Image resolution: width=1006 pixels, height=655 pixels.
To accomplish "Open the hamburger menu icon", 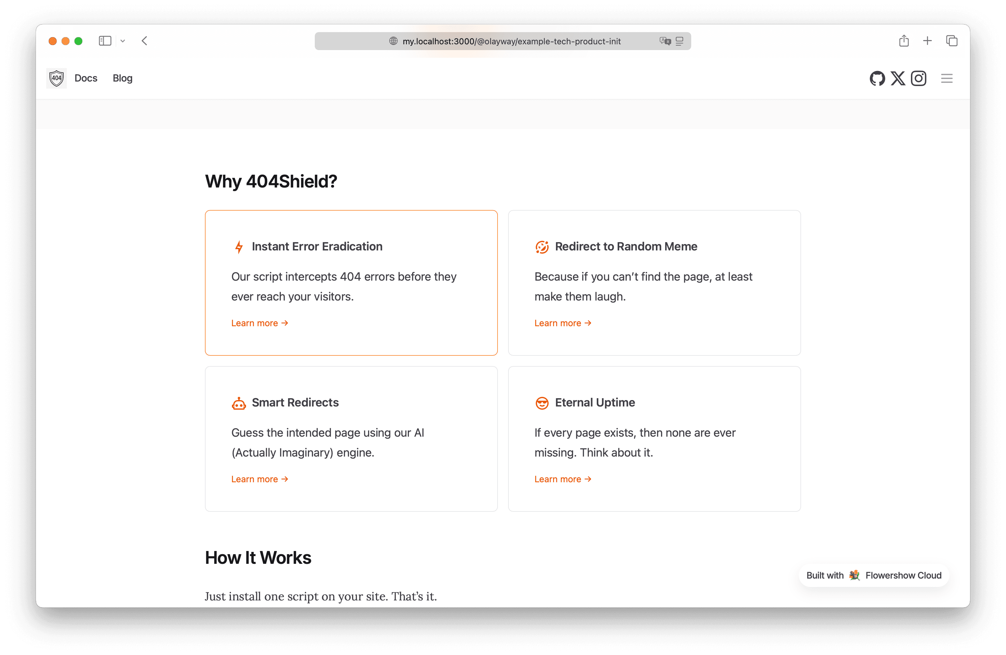I will [947, 78].
